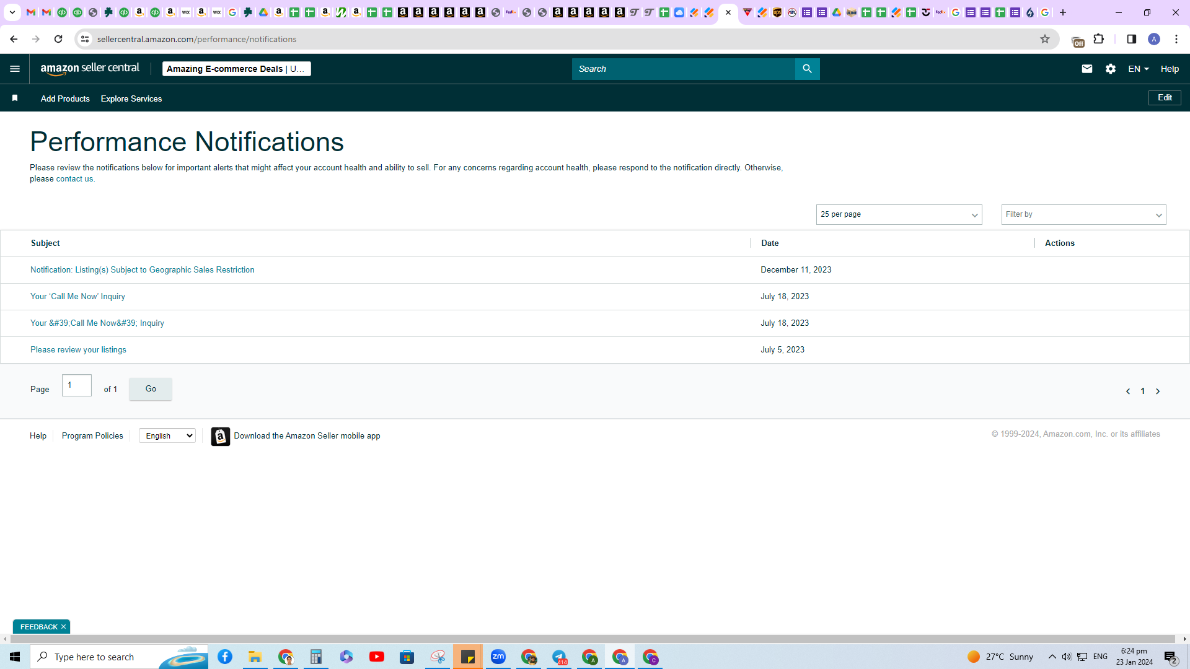Viewport: 1190px width, 669px height.
Task: Click the July 5, 2023 date cell
Action: pyautogui.click(x=782, y=350)
